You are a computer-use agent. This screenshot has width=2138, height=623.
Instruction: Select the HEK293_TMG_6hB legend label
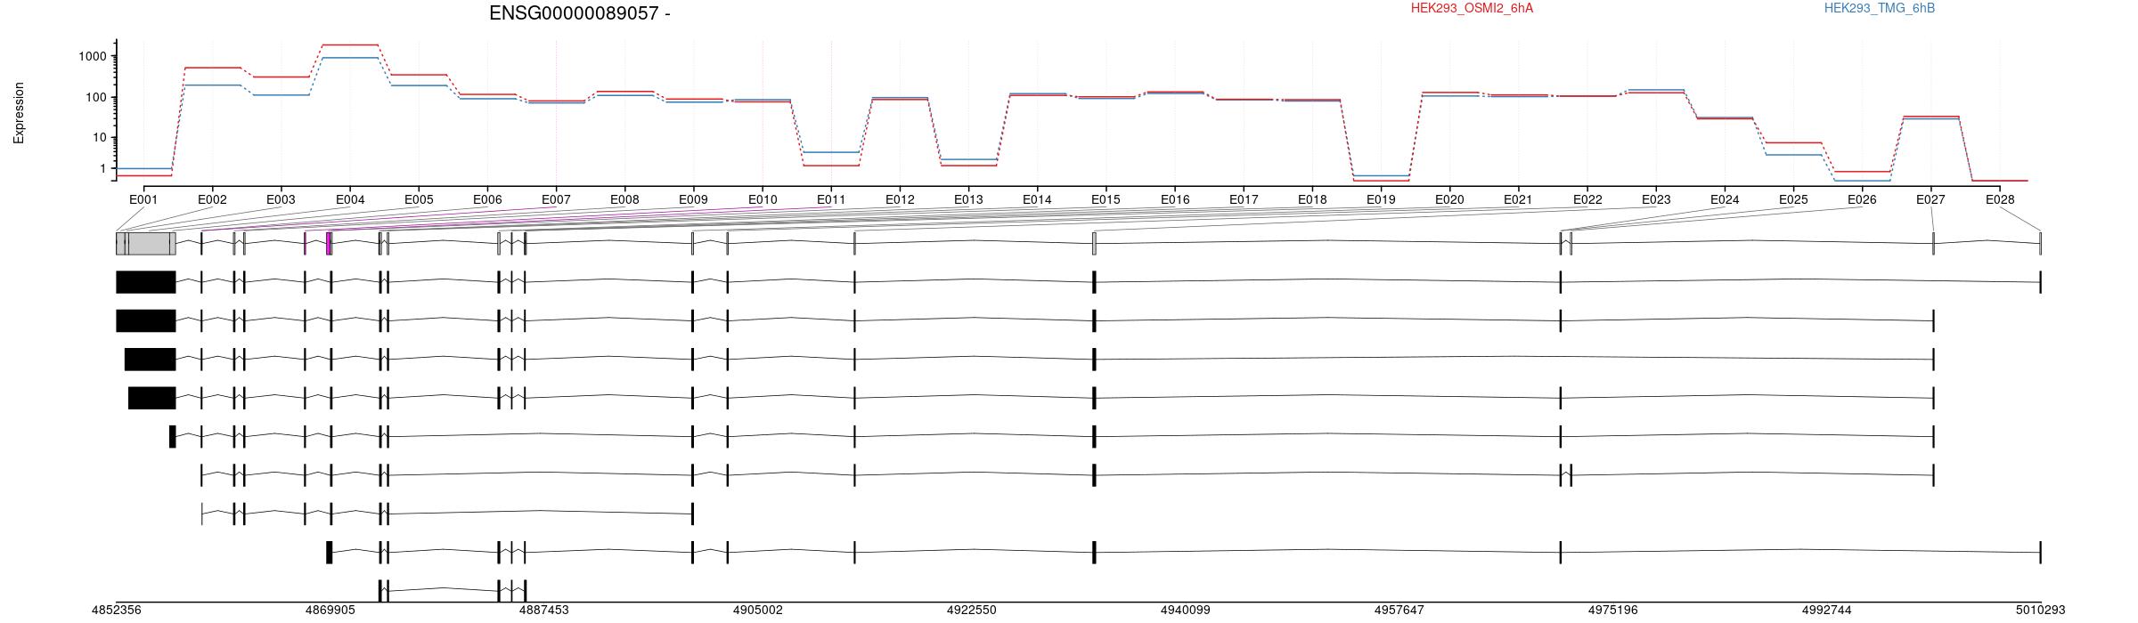[x=1880, y=9]
